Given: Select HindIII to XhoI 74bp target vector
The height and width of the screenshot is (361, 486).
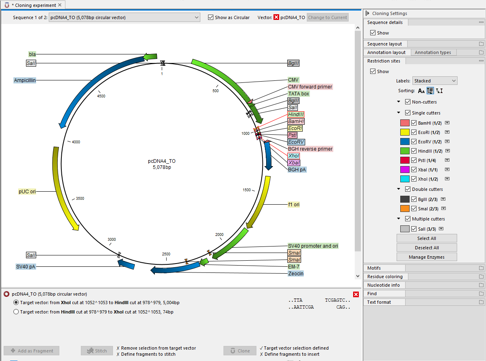Looking at the screenshot, I should [x=16, y=312].
